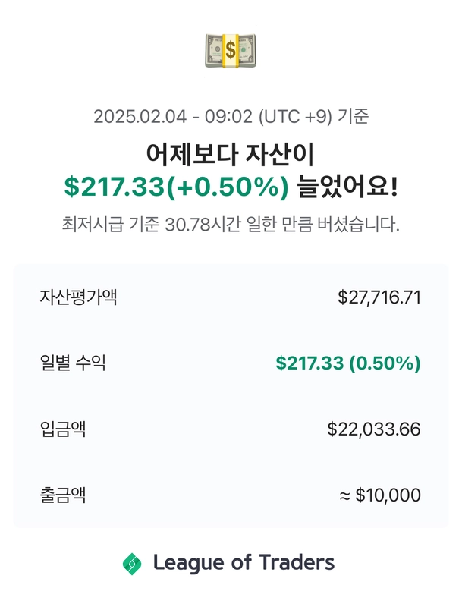
Task: Click the green League of Traders logo icon
Action: [132, 564]
